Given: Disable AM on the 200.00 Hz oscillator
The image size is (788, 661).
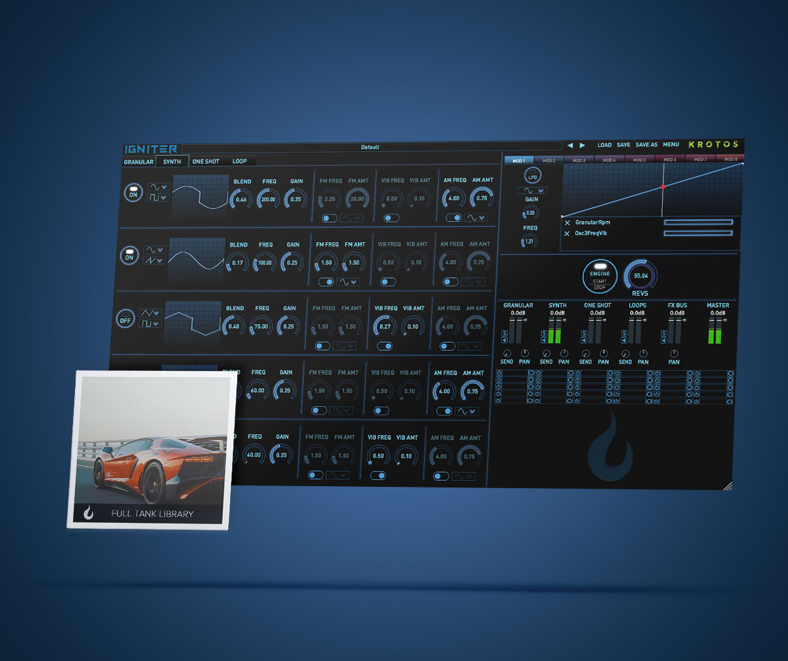Looking at the screenshot, I should (454, 217).
